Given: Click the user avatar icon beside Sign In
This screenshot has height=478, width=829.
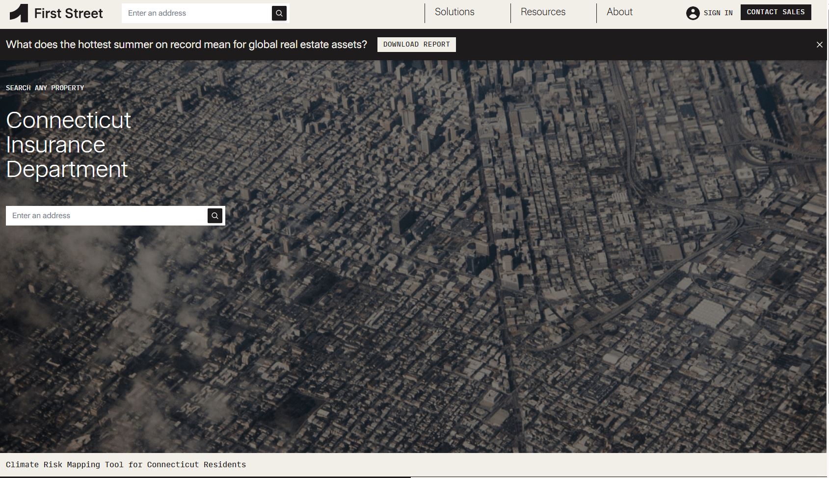Looking at the screenshot, I should pyautogui.click(x=693, y=13).
